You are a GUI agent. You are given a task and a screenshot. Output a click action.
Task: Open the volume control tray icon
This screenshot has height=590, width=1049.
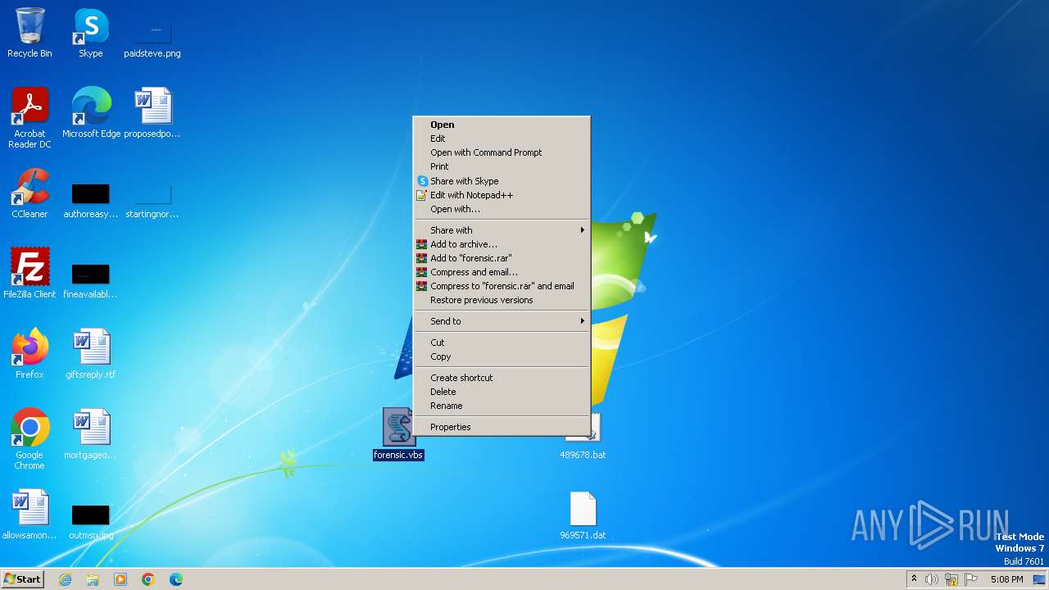(x=932, y=579)
